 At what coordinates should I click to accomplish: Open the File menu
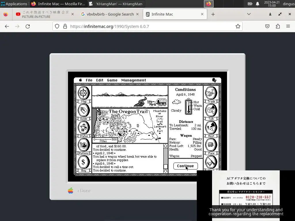click(89, 80)
